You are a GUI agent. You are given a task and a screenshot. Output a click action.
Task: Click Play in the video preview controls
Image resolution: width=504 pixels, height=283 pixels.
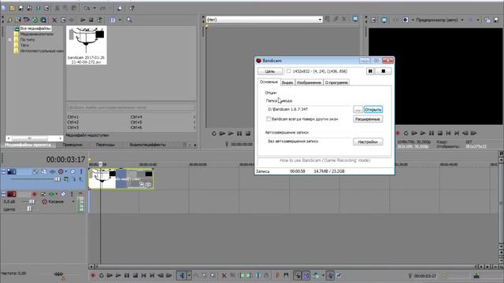coord(423,133)
